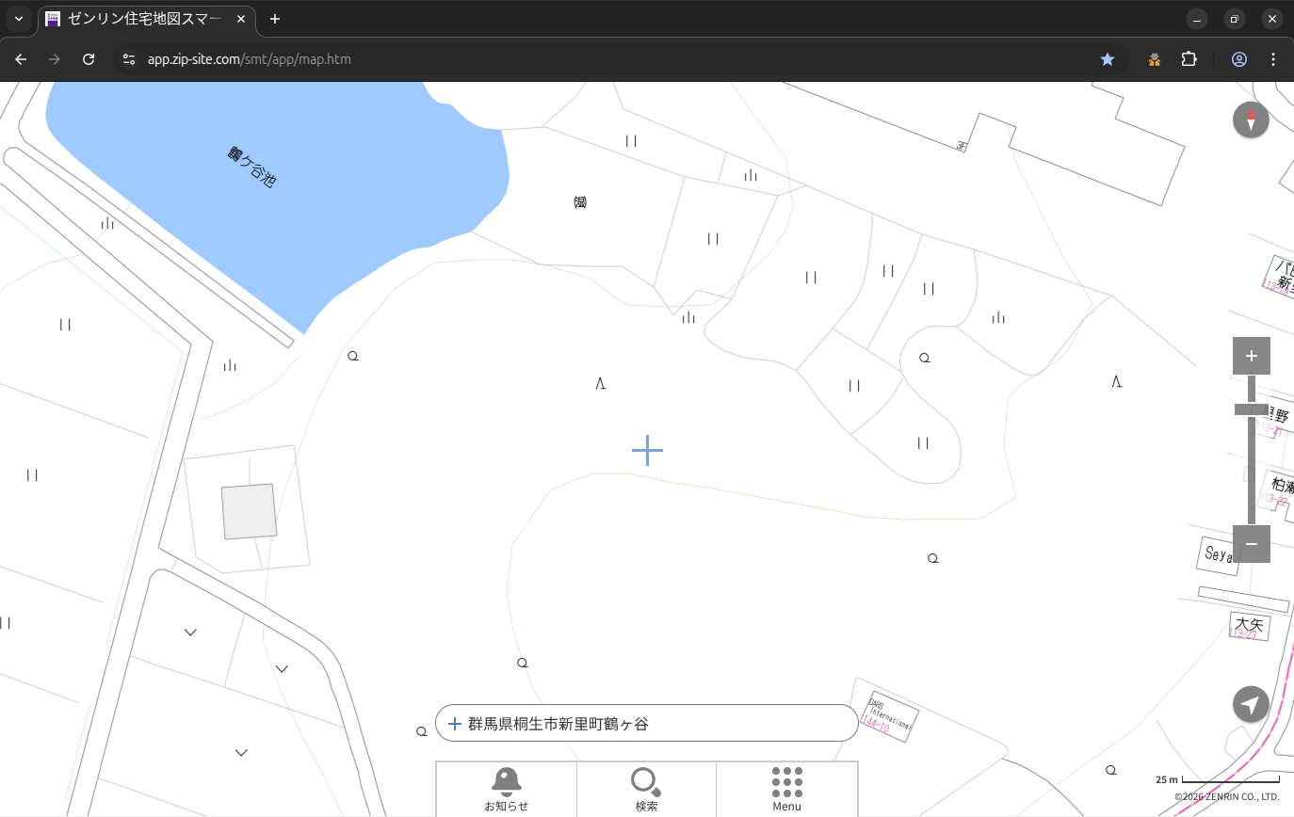Zoom in with the plus button
Image resolution: width=1294 pixels, height=817 pixels.
[1251, 356]
